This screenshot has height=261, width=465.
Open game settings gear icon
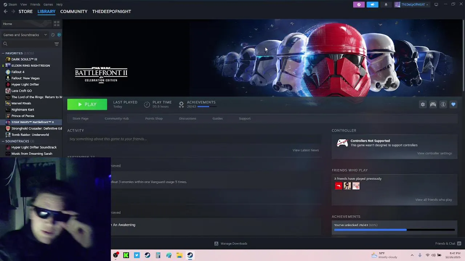(422, 104)
